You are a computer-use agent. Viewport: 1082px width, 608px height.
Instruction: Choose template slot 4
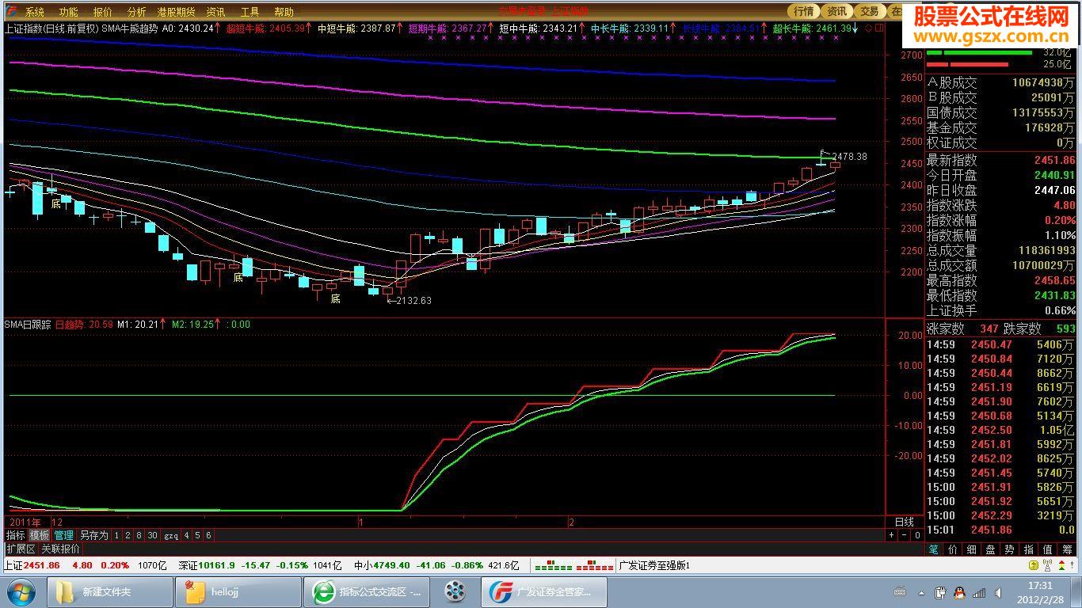click(x=187, y=536)
